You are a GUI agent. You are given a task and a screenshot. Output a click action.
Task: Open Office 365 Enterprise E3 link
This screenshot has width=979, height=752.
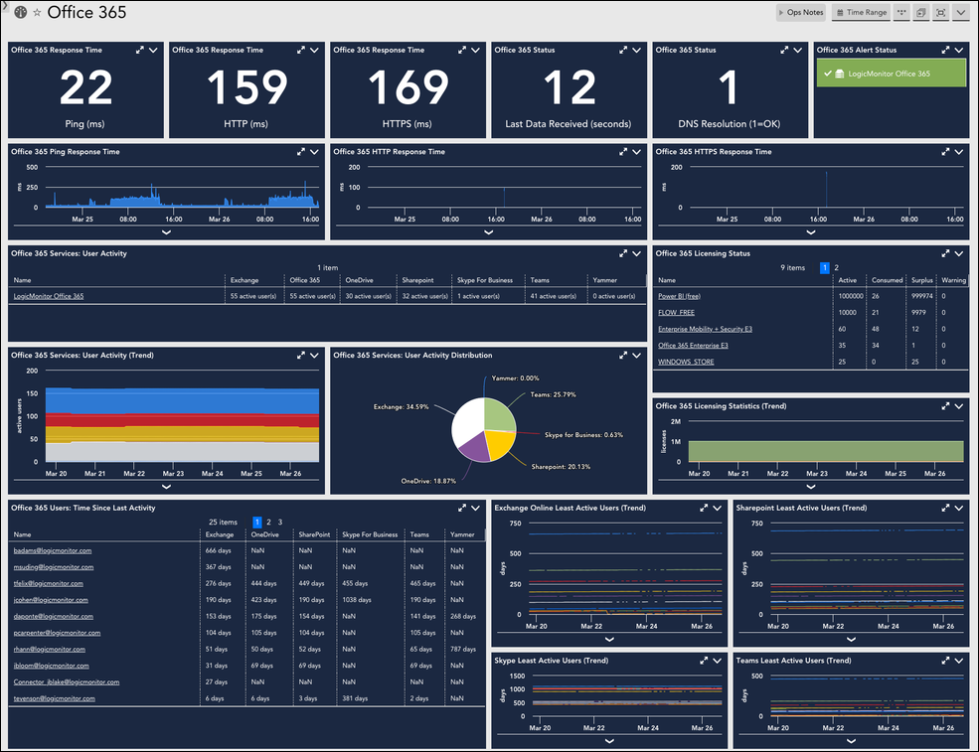tap(693, 345)
